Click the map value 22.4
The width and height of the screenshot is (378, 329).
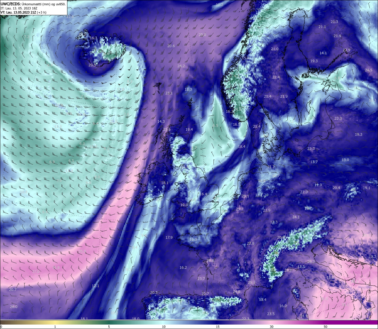point(276,77)
